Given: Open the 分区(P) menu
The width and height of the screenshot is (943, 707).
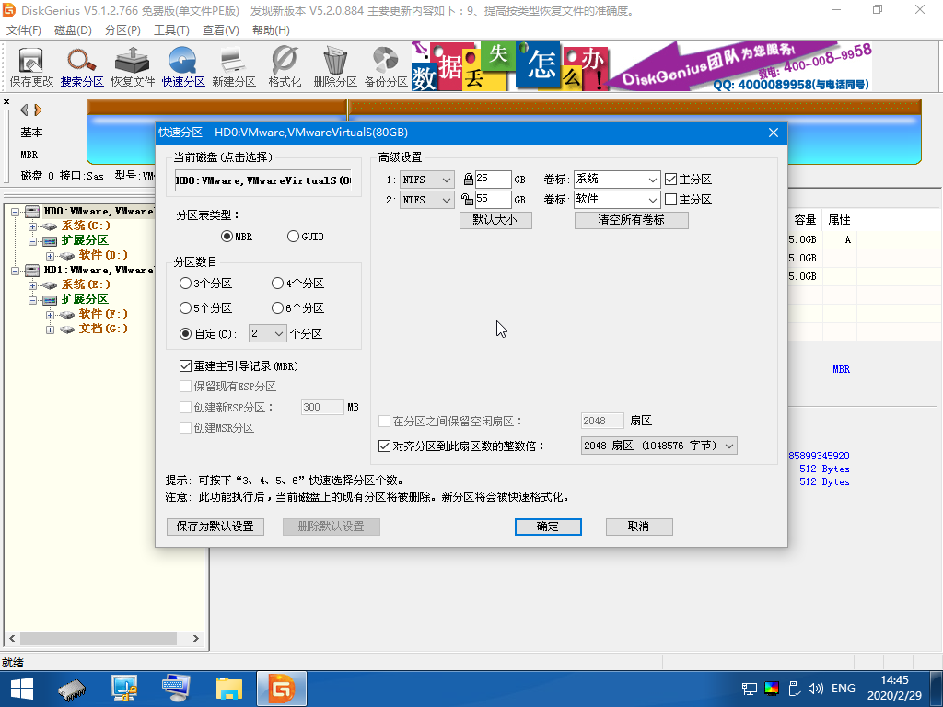Looking at the screenshot, I should [122, 30].
